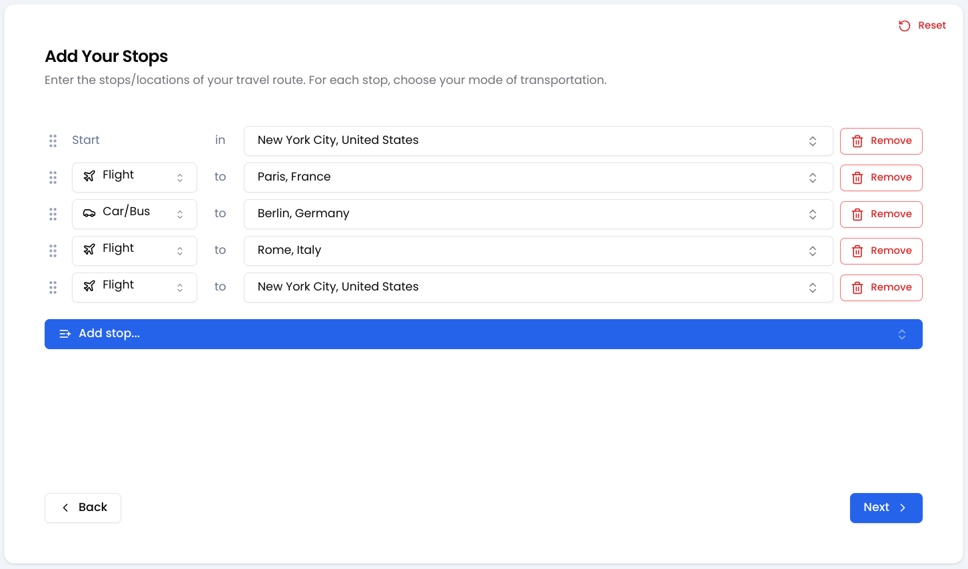Go Back to the previous step

83,508
